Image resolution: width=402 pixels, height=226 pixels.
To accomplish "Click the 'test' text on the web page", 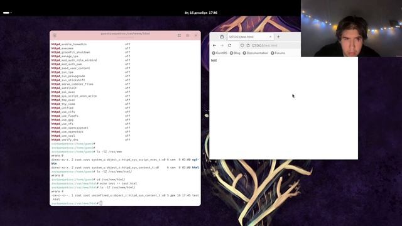I will 214,60.
